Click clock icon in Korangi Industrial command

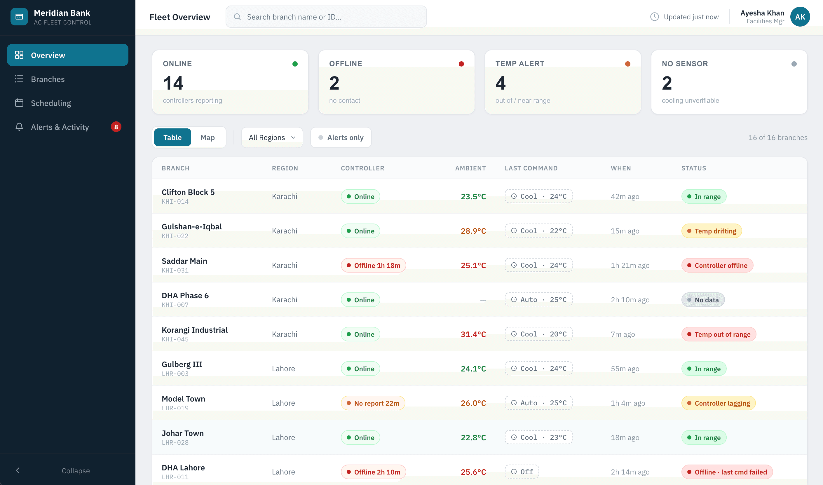coord(514,334)
